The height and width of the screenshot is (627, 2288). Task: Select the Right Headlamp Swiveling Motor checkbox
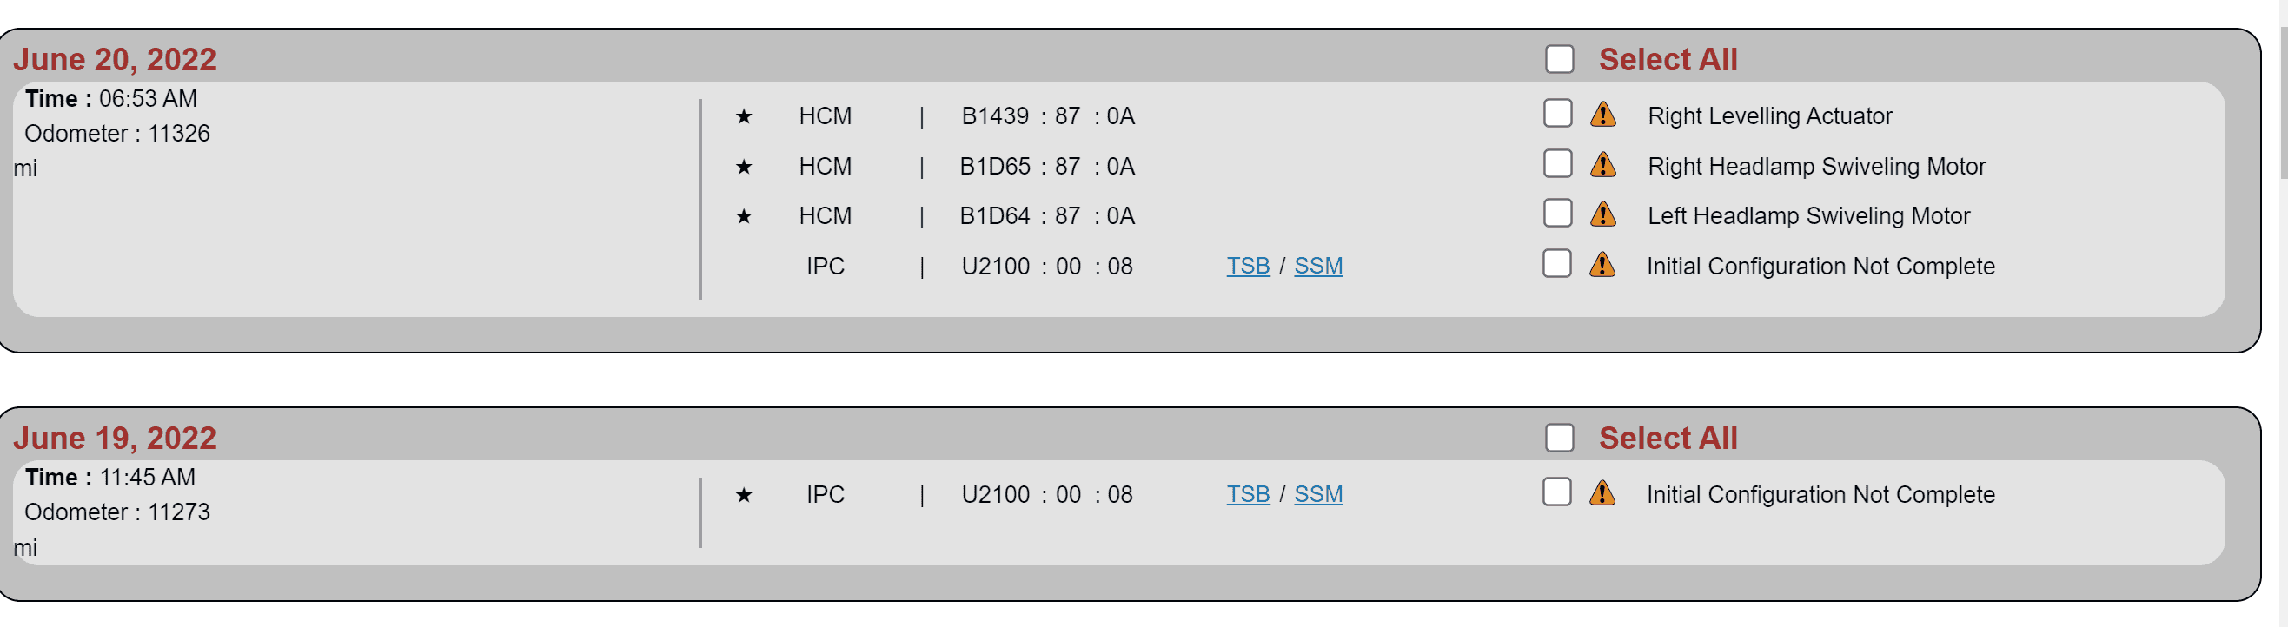pos(1557,164)
